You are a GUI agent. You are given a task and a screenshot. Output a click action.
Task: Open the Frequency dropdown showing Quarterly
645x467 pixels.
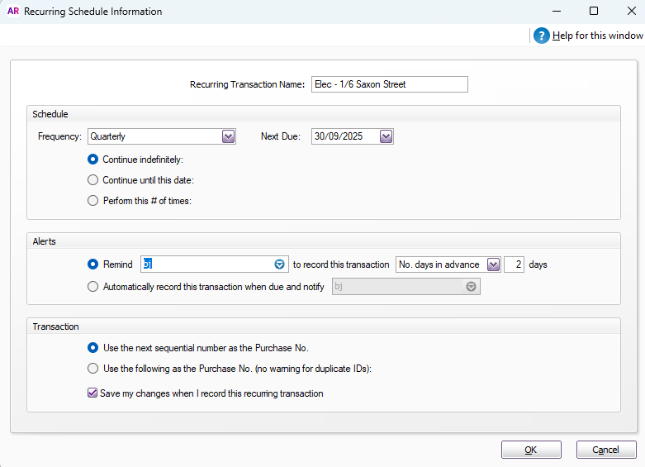point(229,136)
